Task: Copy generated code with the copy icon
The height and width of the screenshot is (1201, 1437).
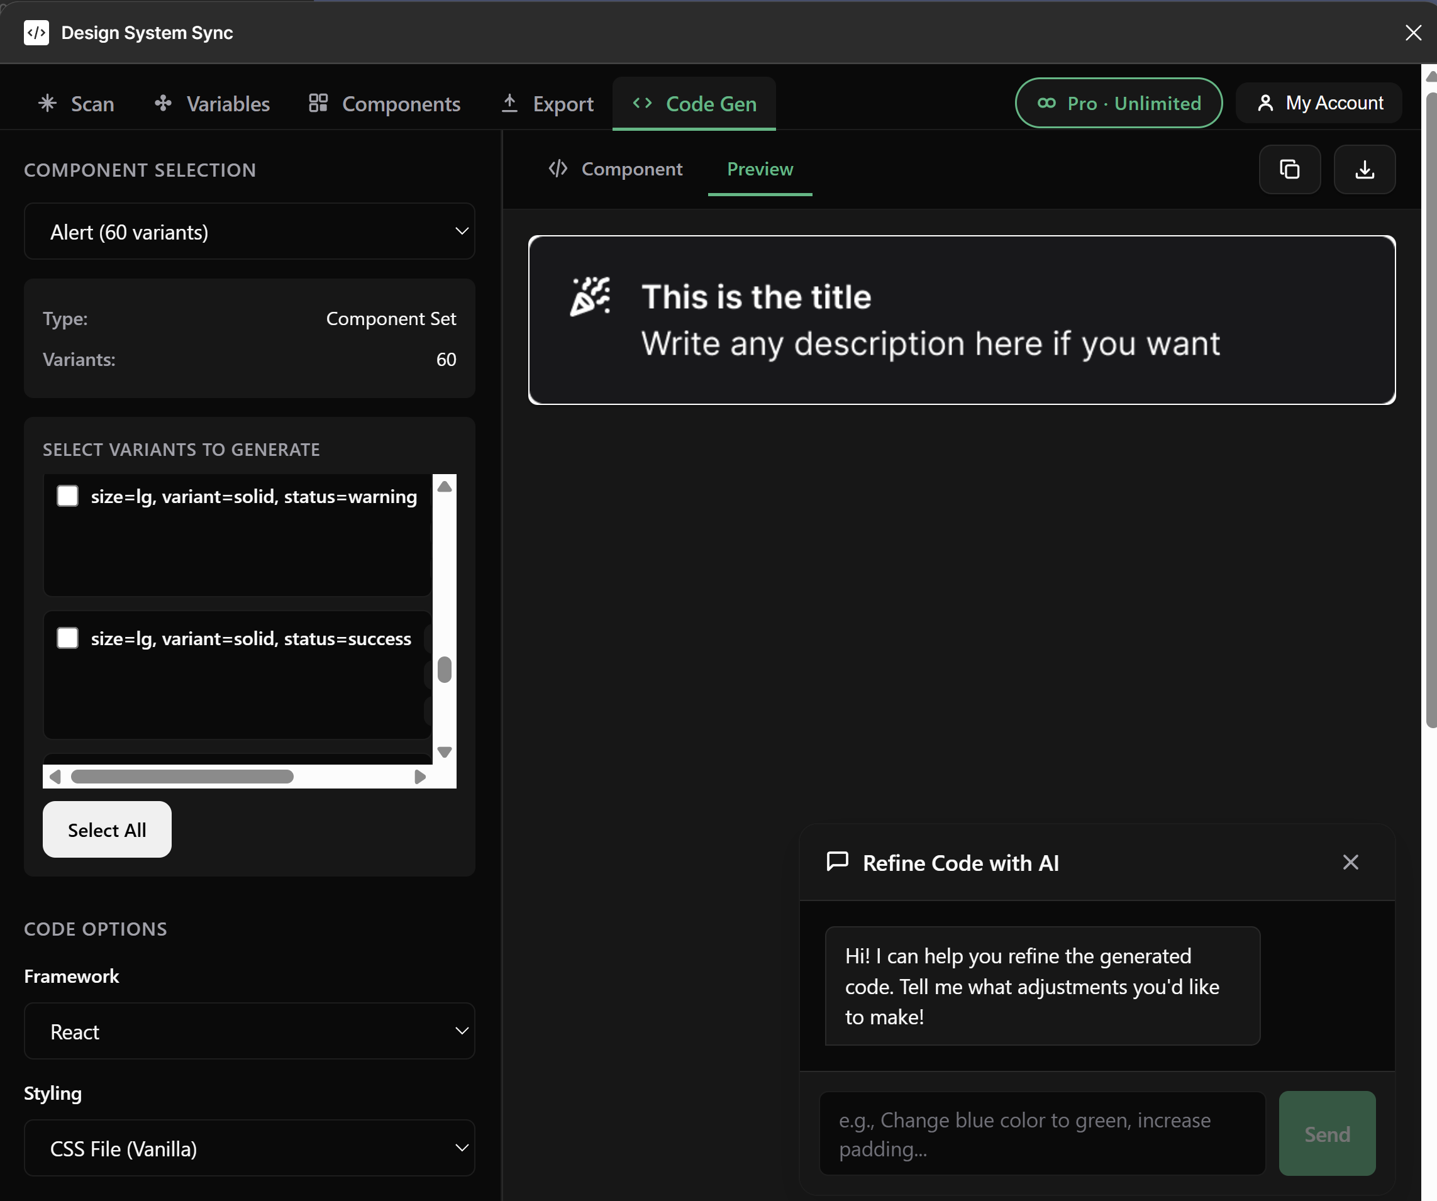Action: tap(1290, 169)
